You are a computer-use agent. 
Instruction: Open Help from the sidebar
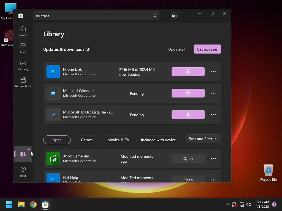point(23,172)
